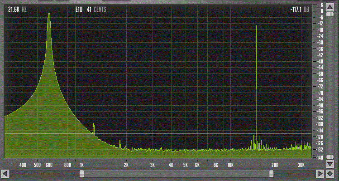Viewport: 339px width, 181px height.
Task: Click the 21.6K HZ frequency readout
Action: click(x=17, y=10)
